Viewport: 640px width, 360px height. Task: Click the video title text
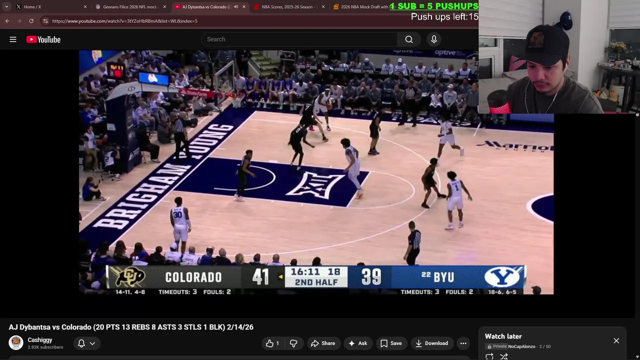coord(131,327)
